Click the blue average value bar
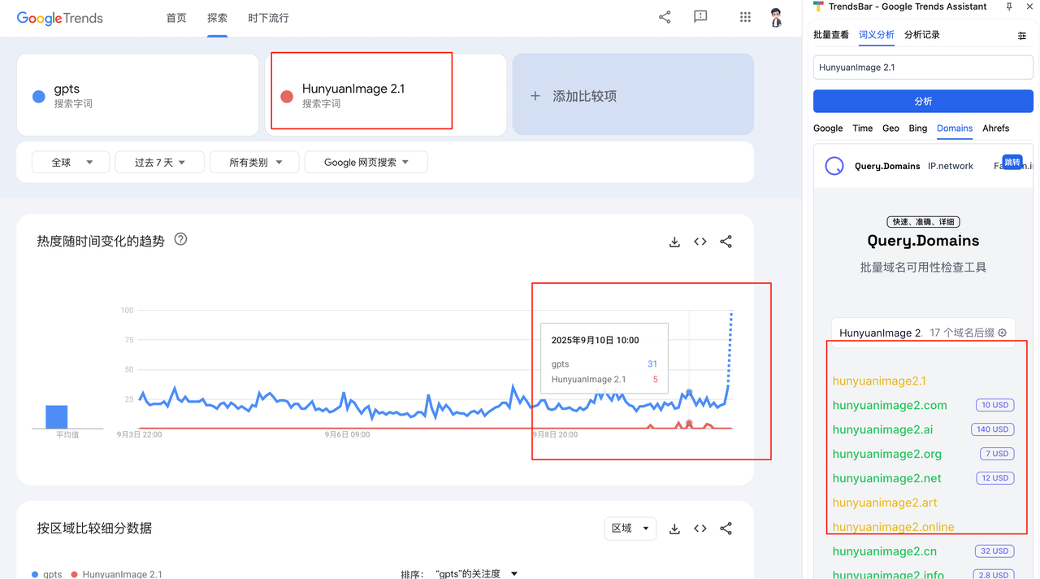Screen dimensions: 1040x579 click(x=56, y=417)
